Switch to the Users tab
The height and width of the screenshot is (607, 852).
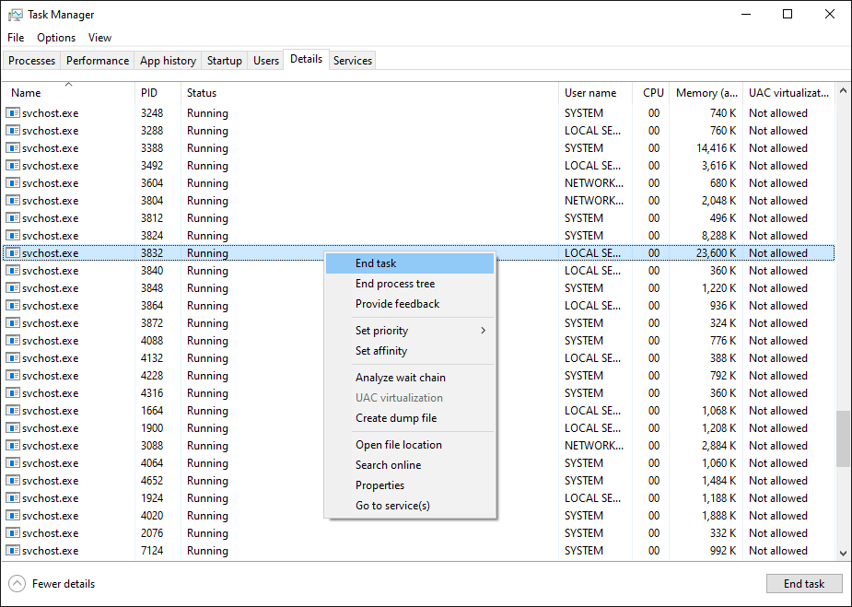pyautogui.click(x=265, y=60)
